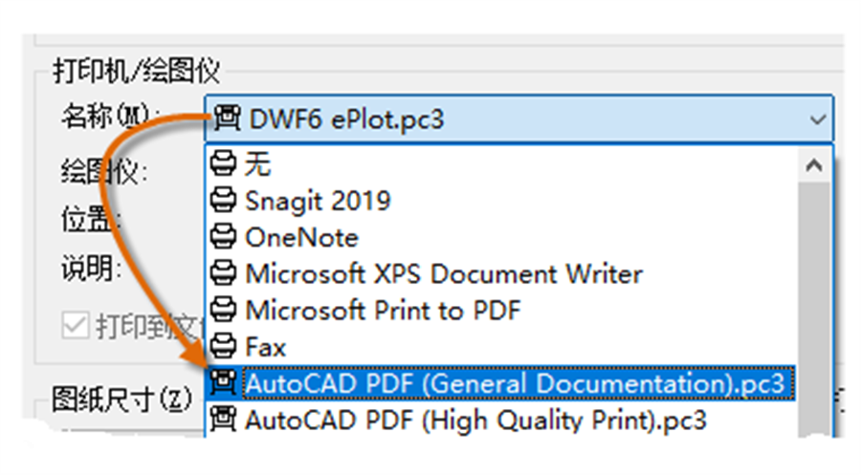
Task: Click the scroll-up arrow of the printer list
Action: (814, 165)
